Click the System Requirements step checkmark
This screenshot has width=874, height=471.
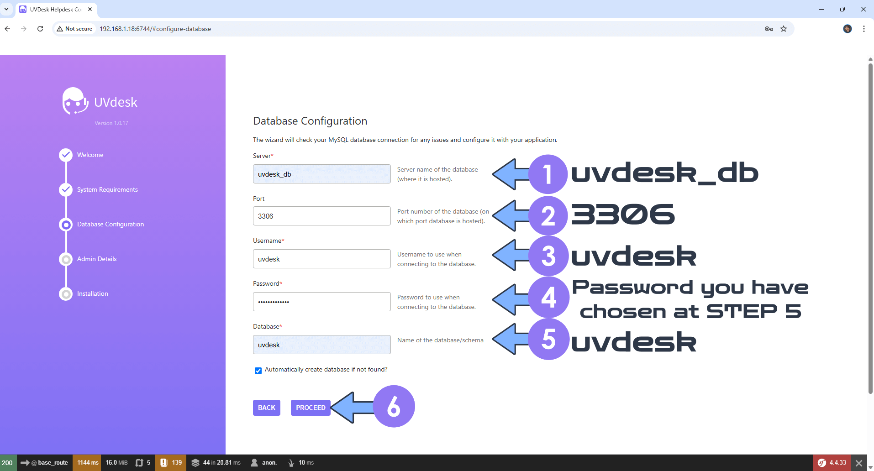pyautogui.click(x=66, y=189)
